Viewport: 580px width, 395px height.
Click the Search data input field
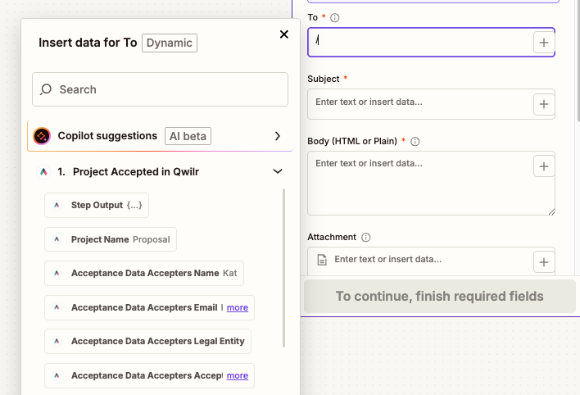(x=168, y=89)
